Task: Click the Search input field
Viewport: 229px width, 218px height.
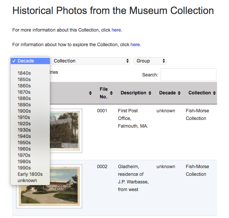Action: [x=188, y=75]
